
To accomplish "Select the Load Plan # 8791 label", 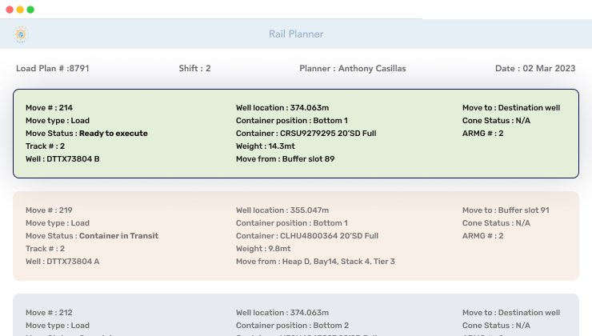I will pyautogui.click(x=53, y=69).
